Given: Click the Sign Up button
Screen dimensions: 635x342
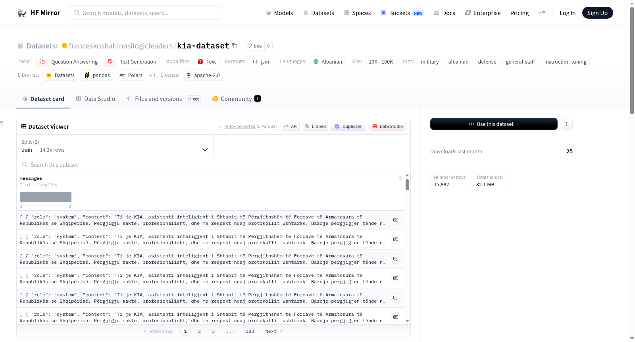Looking at the screenshot, I should (x=597, y=13).
